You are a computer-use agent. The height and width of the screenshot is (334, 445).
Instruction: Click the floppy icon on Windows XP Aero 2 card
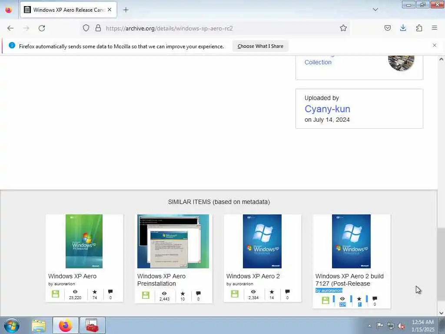click(235, 294)
